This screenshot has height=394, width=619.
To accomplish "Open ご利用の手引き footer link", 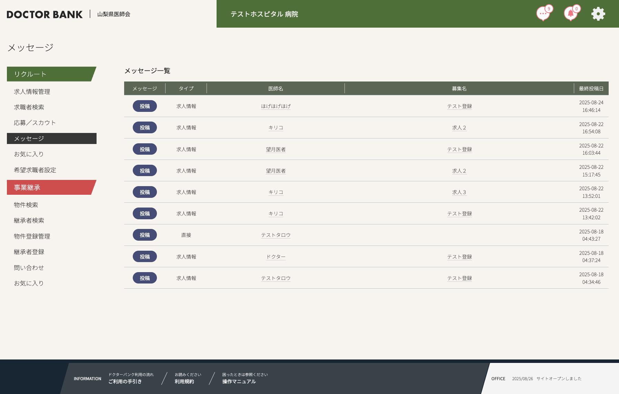I will [x=125, y=381].
